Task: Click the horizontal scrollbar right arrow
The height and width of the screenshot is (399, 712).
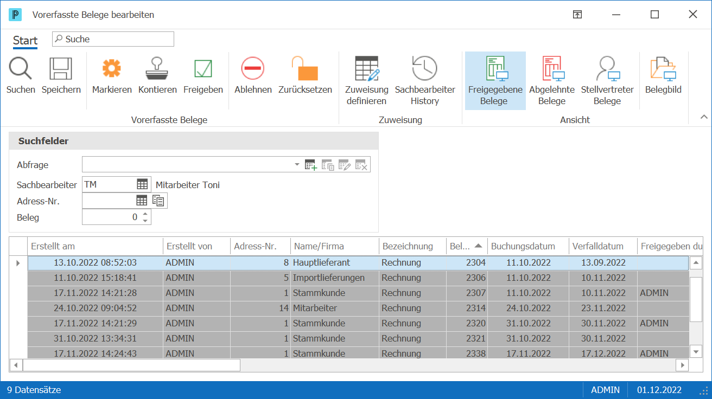Action: 682,365
